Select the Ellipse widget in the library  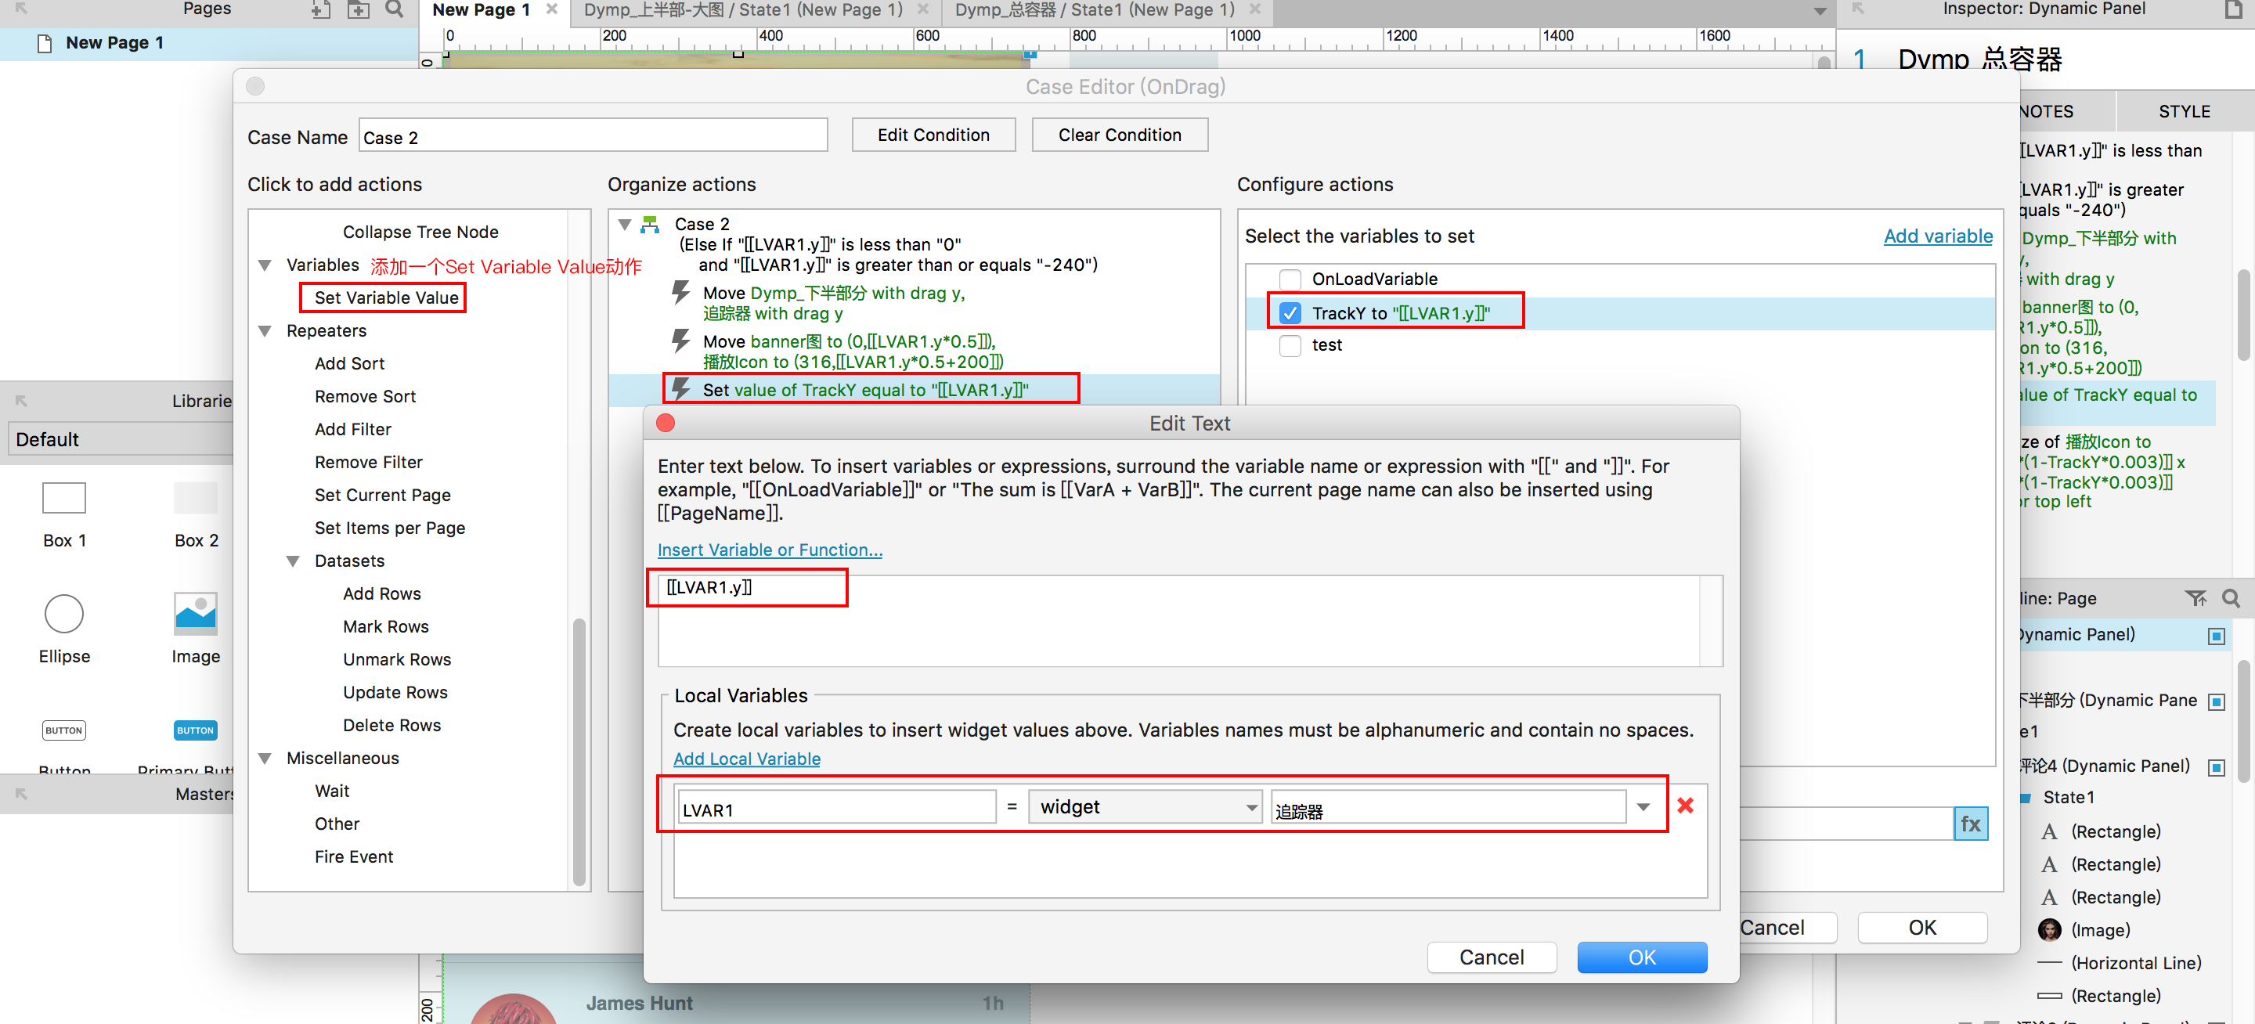click(64, 614)
